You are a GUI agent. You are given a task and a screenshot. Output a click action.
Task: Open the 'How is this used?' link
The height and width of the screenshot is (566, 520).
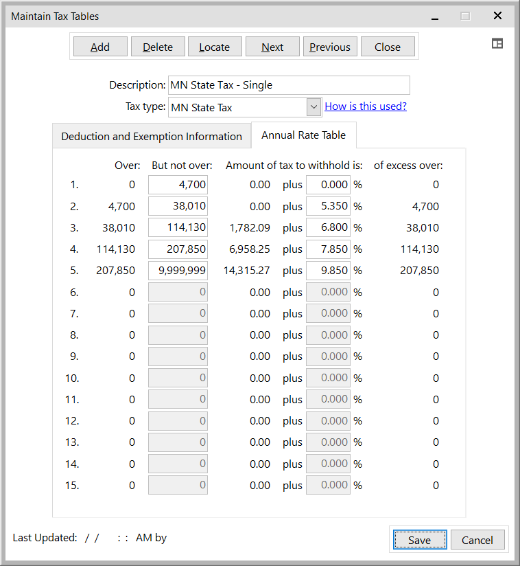pos(366,106)
